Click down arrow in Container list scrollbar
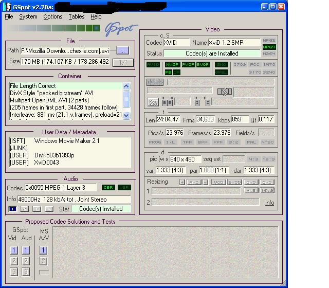329x288 pixels. point(126,115)
